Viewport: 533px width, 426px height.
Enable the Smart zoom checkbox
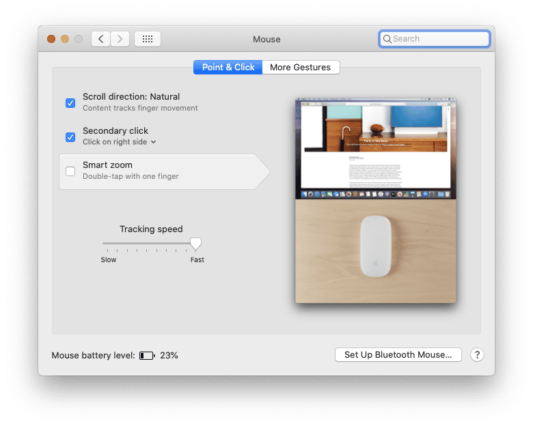[x=70, y=171]
